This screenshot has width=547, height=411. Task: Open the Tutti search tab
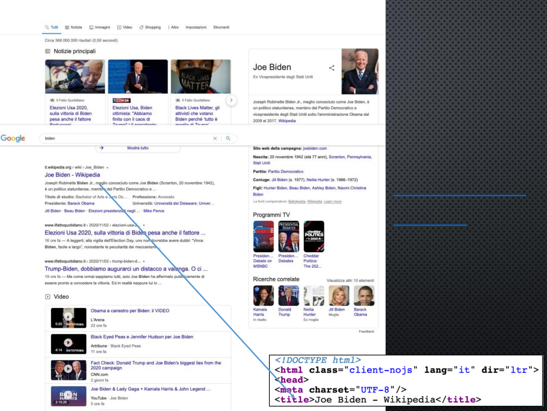click(51, 27)
